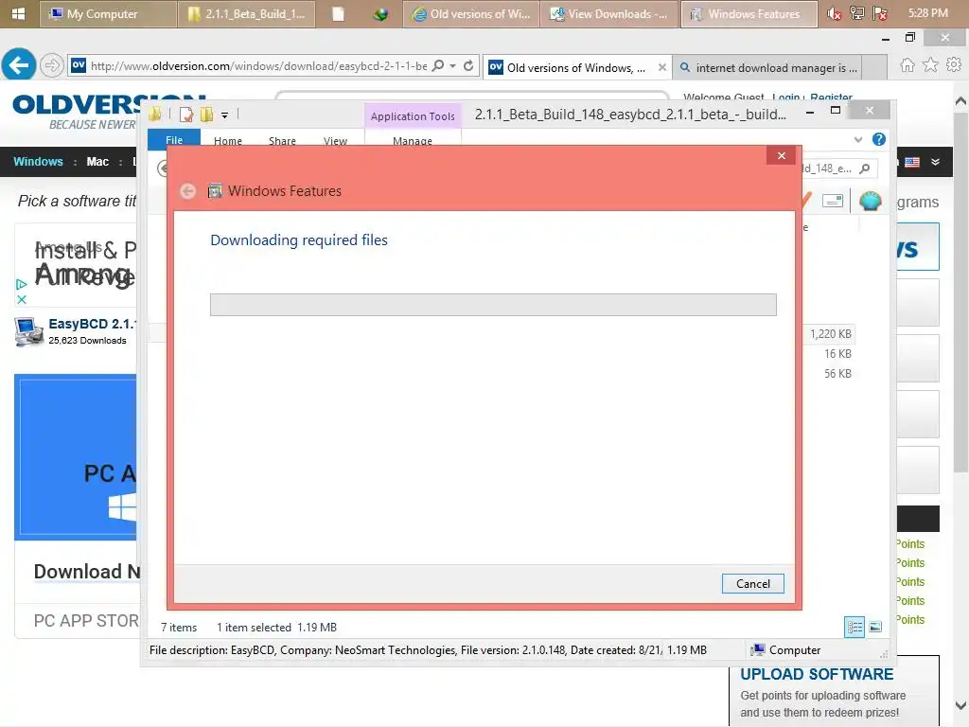Open IE Home page icon
969x727 pixels.
(x=907, y=65)
